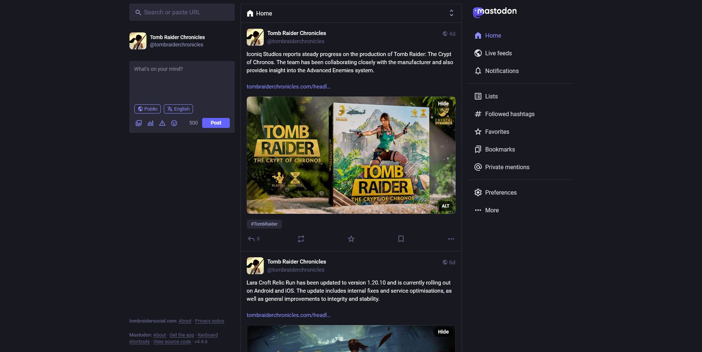Click the search or paste URL field

point(182,12)
